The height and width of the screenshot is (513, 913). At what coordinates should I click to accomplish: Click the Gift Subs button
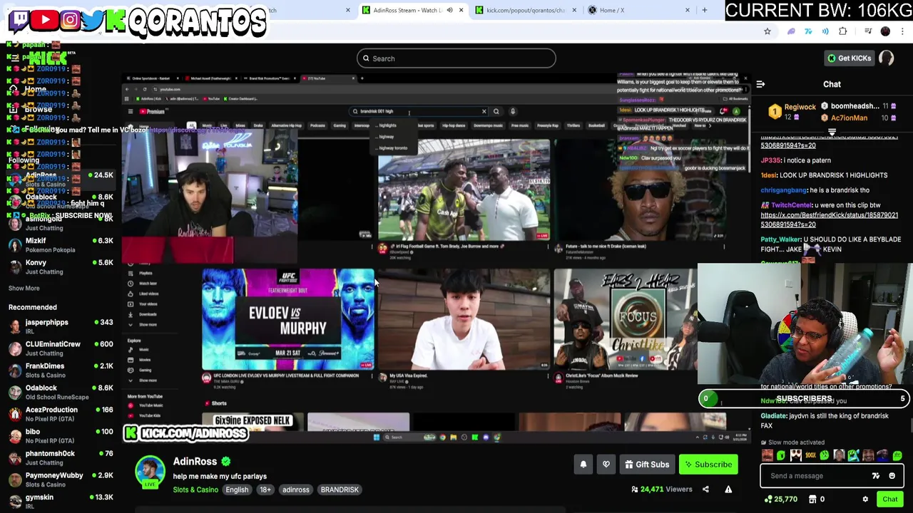click(x=648, y=465)
